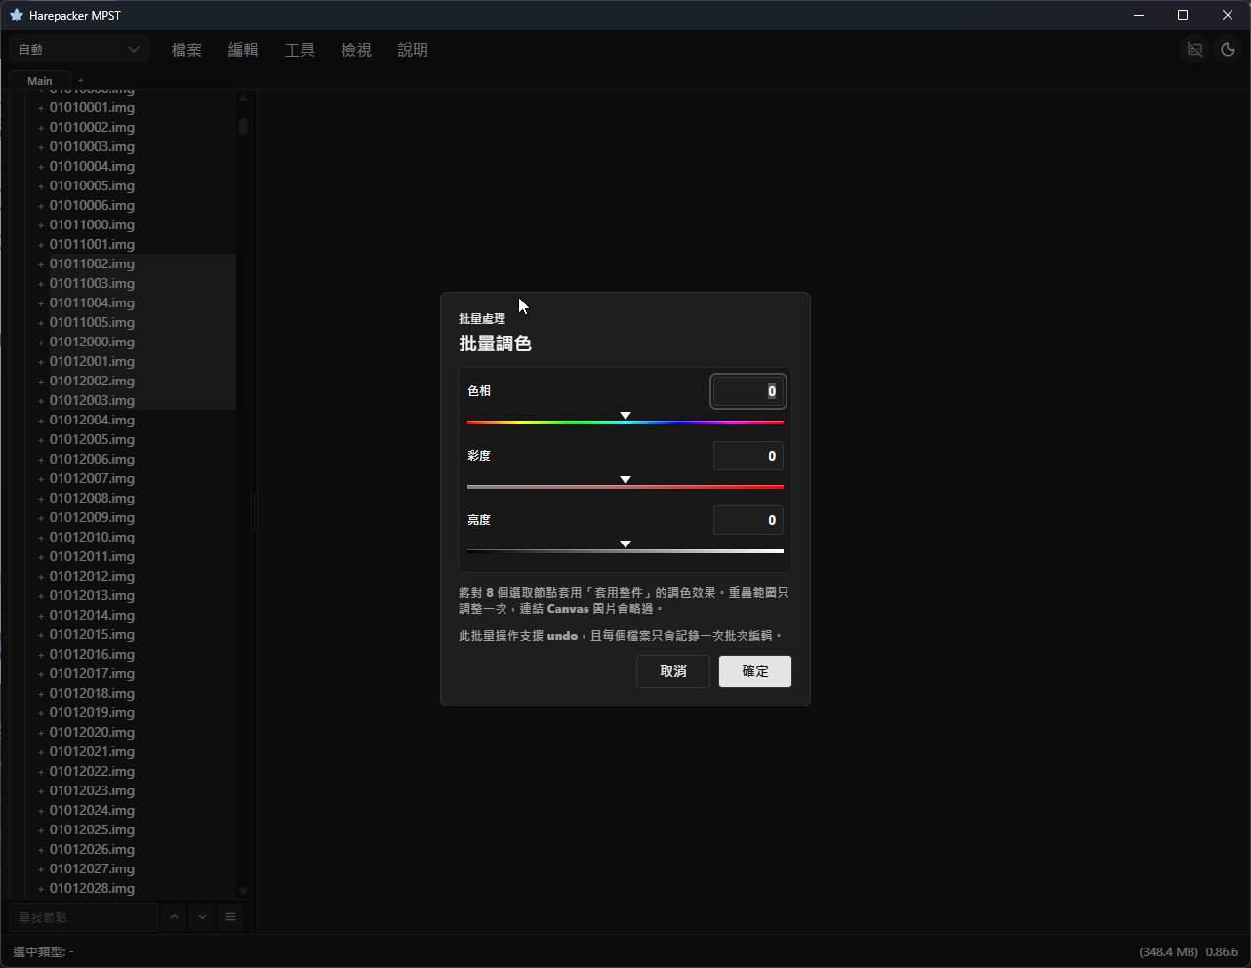Open the 工具 menu

tap(300, 50)
